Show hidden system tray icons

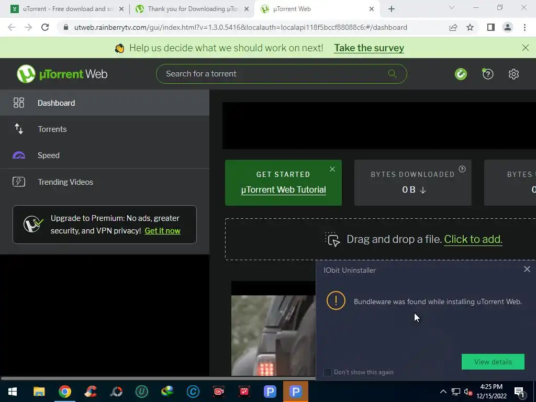click(x=443, y=392)
